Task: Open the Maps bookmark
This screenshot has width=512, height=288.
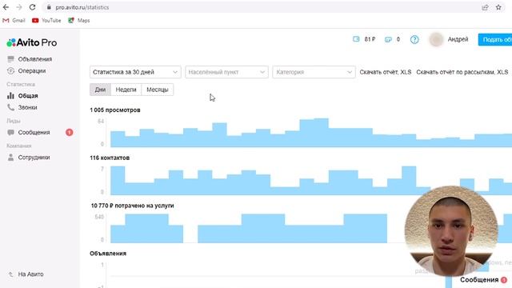Action: [x=79, y=20]
